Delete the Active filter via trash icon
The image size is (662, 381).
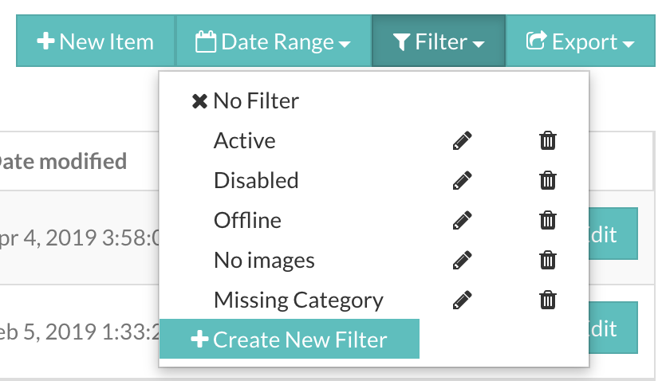point(548,140)
